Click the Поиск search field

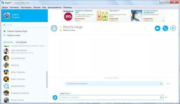point(24,25)
